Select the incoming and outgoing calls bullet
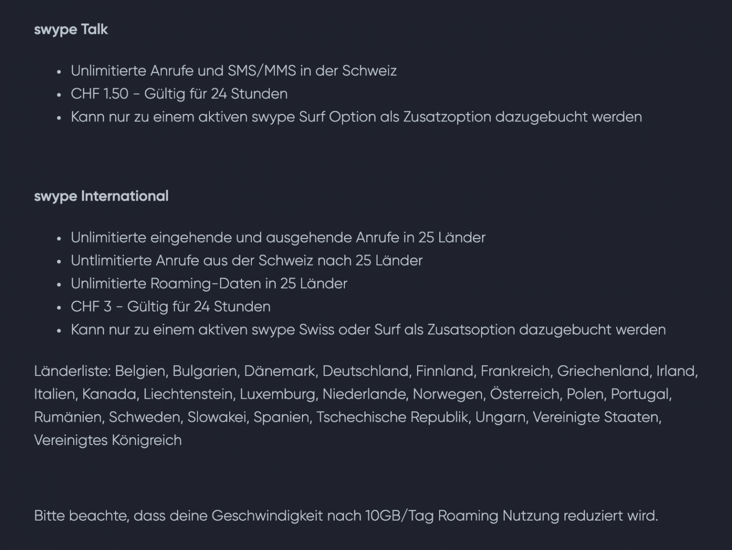The image size is (732, 550). pos(278,238)
